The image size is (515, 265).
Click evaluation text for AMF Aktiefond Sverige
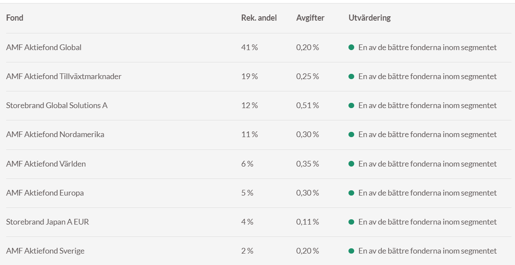pyautogui.click(x=427, y=251)
